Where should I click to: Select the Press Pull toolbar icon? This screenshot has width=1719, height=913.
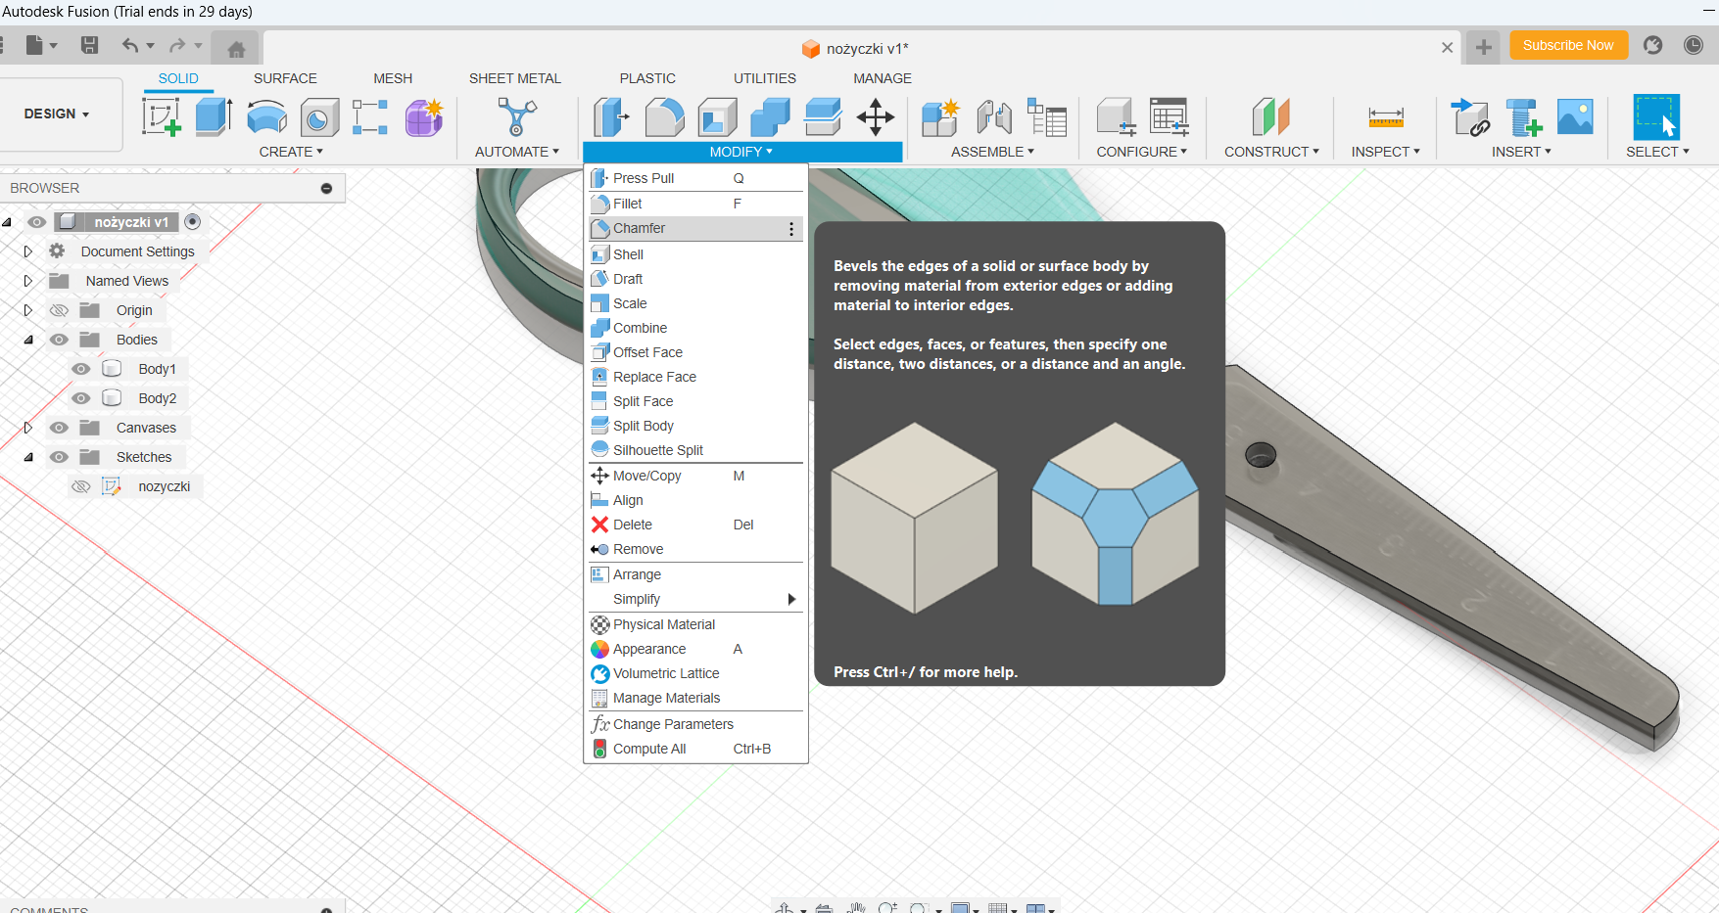tap(612, 117)
